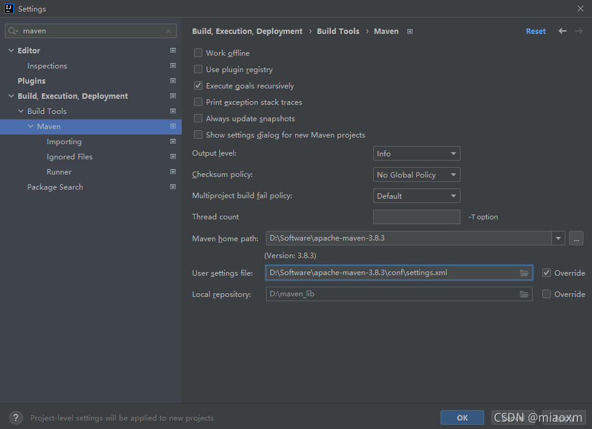This screenshot has height=429, width=592.
Task: Open Runner under Maven
Action: (59, 172)
